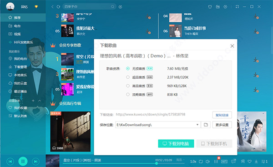Select 超品音质 320K quality option
This screenshot has height=167, width=273.
128,77
